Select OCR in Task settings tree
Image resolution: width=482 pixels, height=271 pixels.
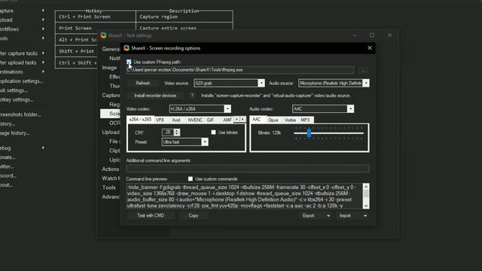(x=114, y=123)
